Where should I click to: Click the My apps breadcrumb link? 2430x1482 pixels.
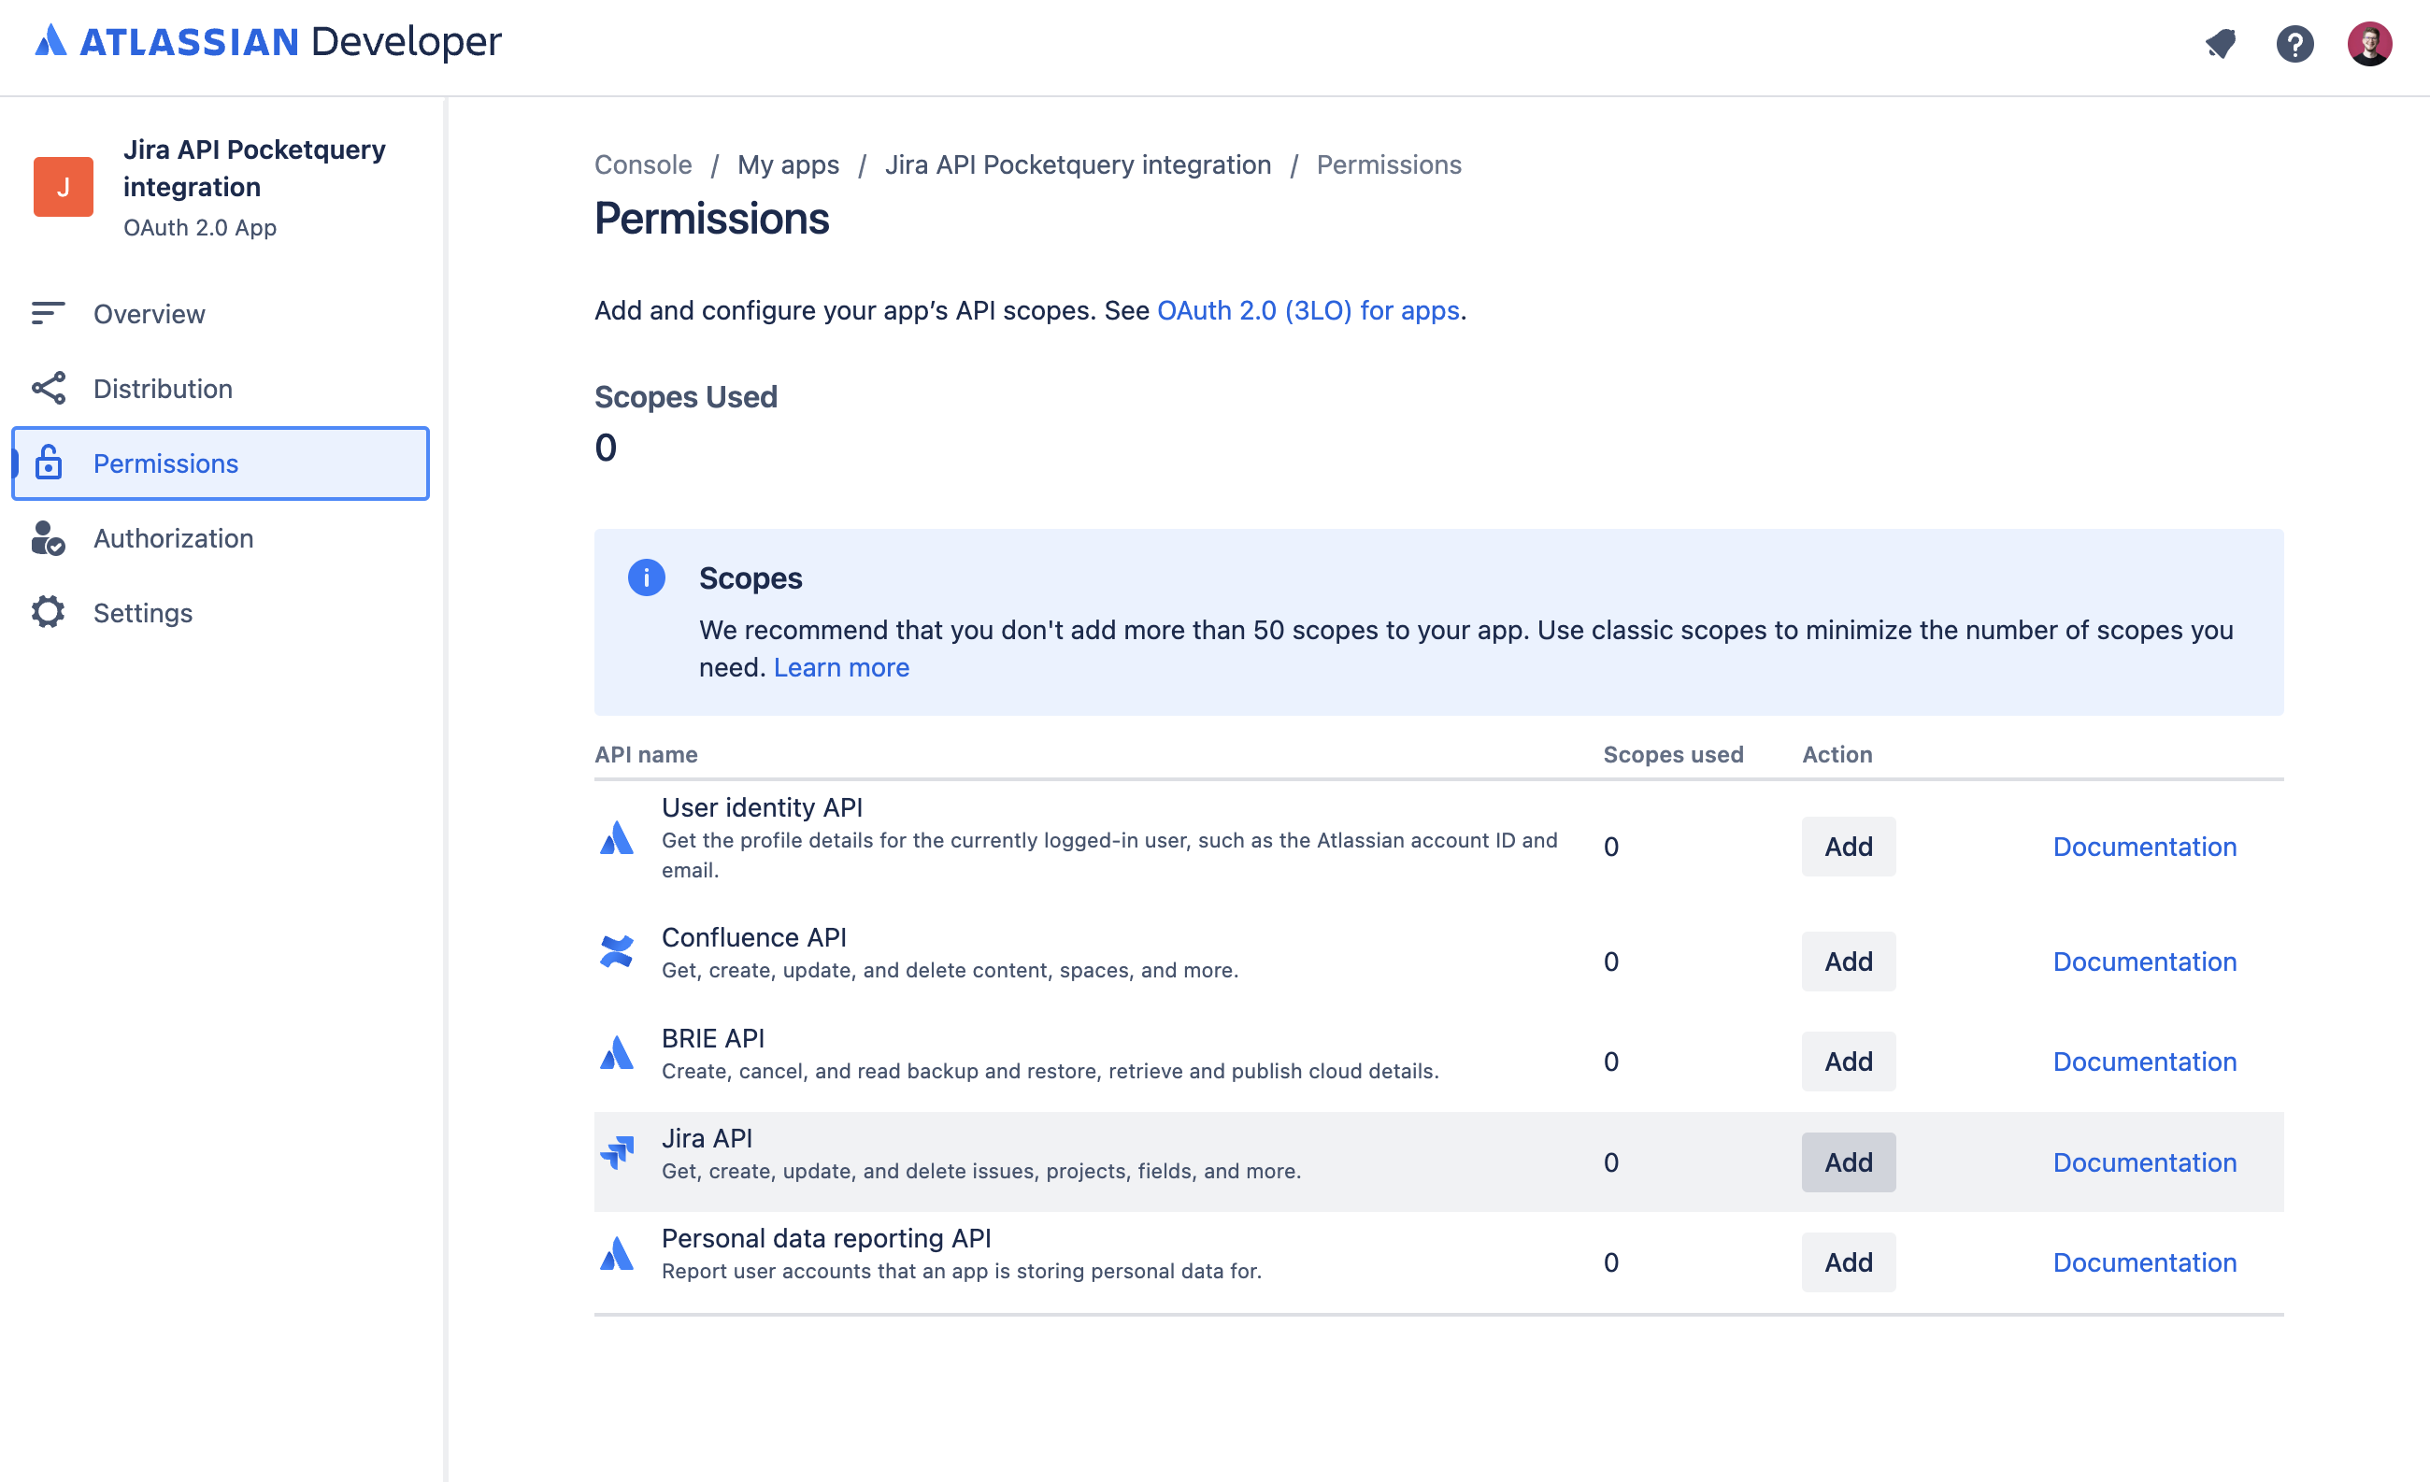point(788,164)
